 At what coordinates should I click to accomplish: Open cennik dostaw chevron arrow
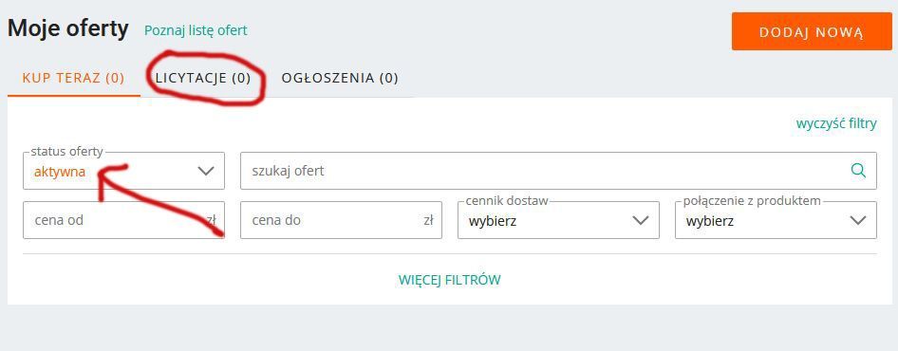pos(641,220)
